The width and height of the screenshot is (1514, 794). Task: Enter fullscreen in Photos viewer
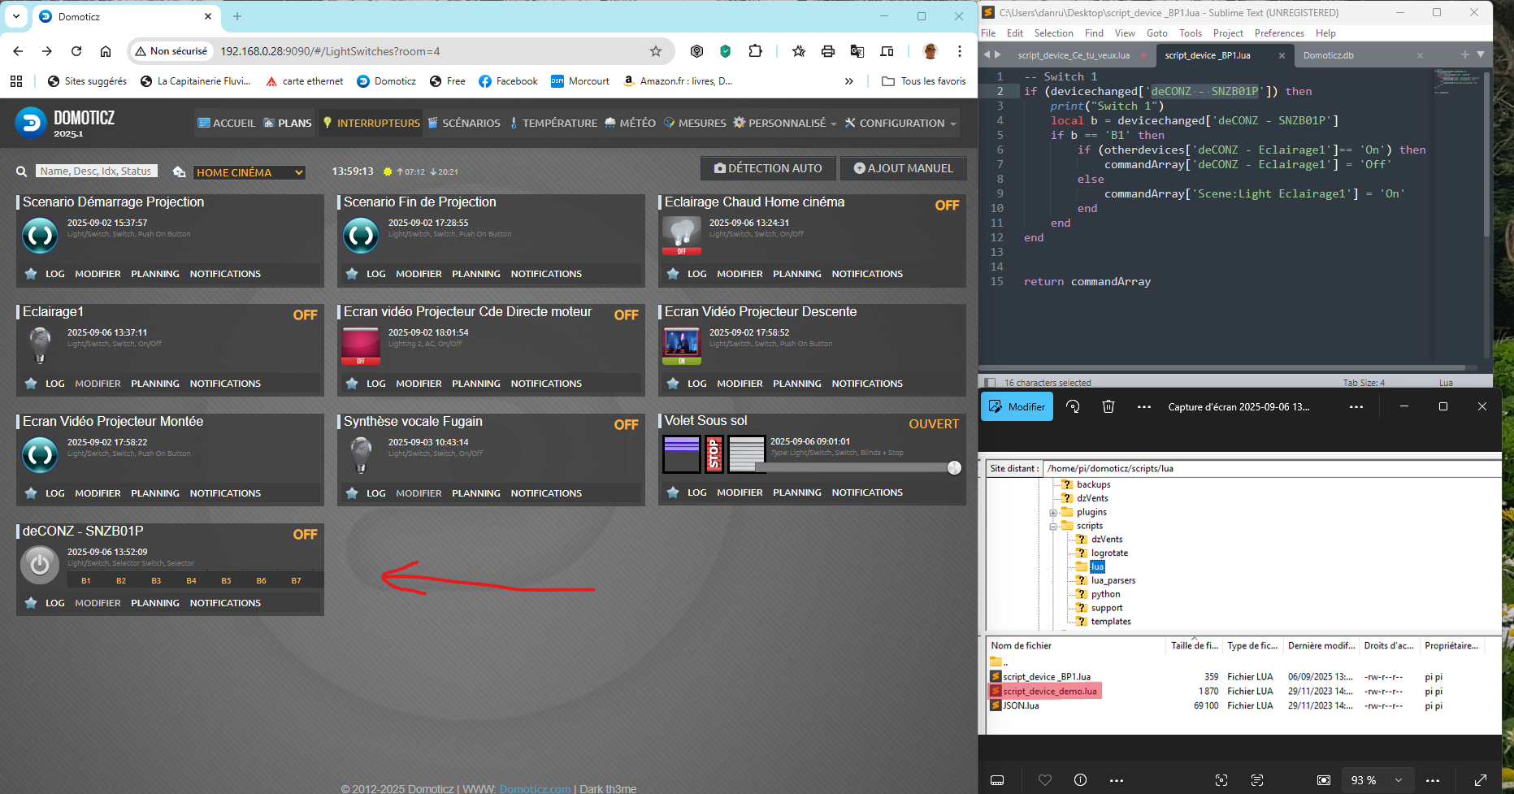(1481, 780)
